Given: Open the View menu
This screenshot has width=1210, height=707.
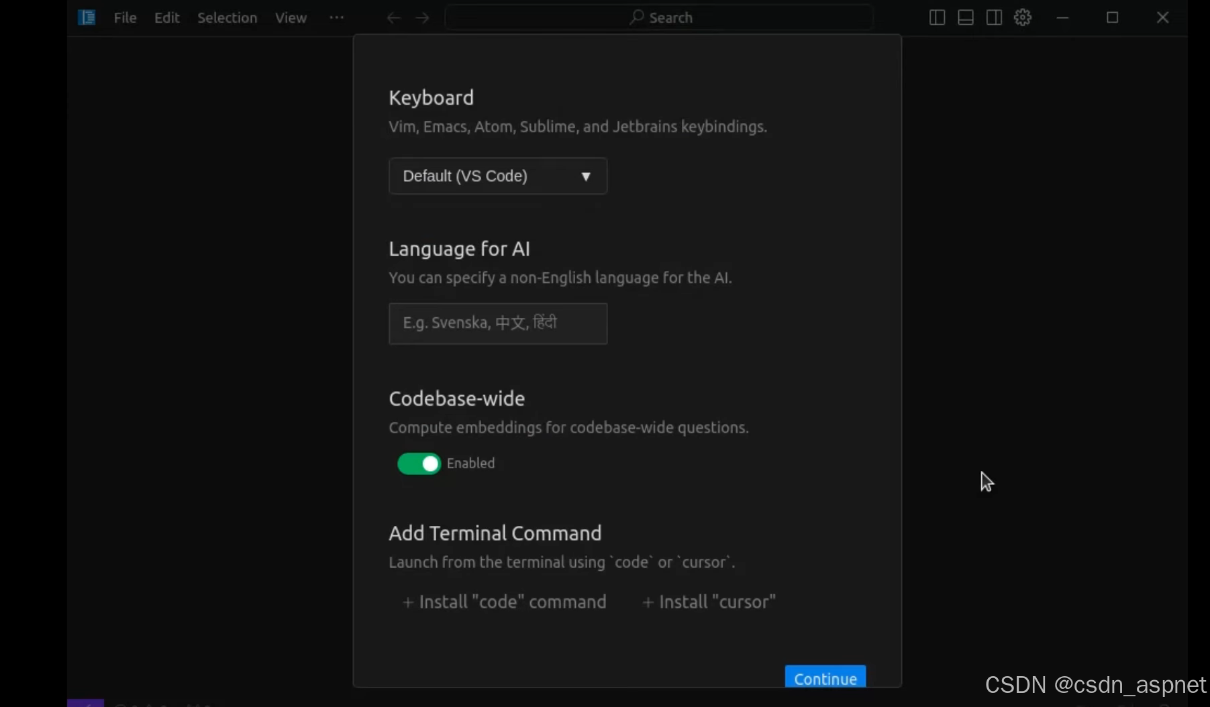Looking at the screenshot, I should (x=291, y=17).
